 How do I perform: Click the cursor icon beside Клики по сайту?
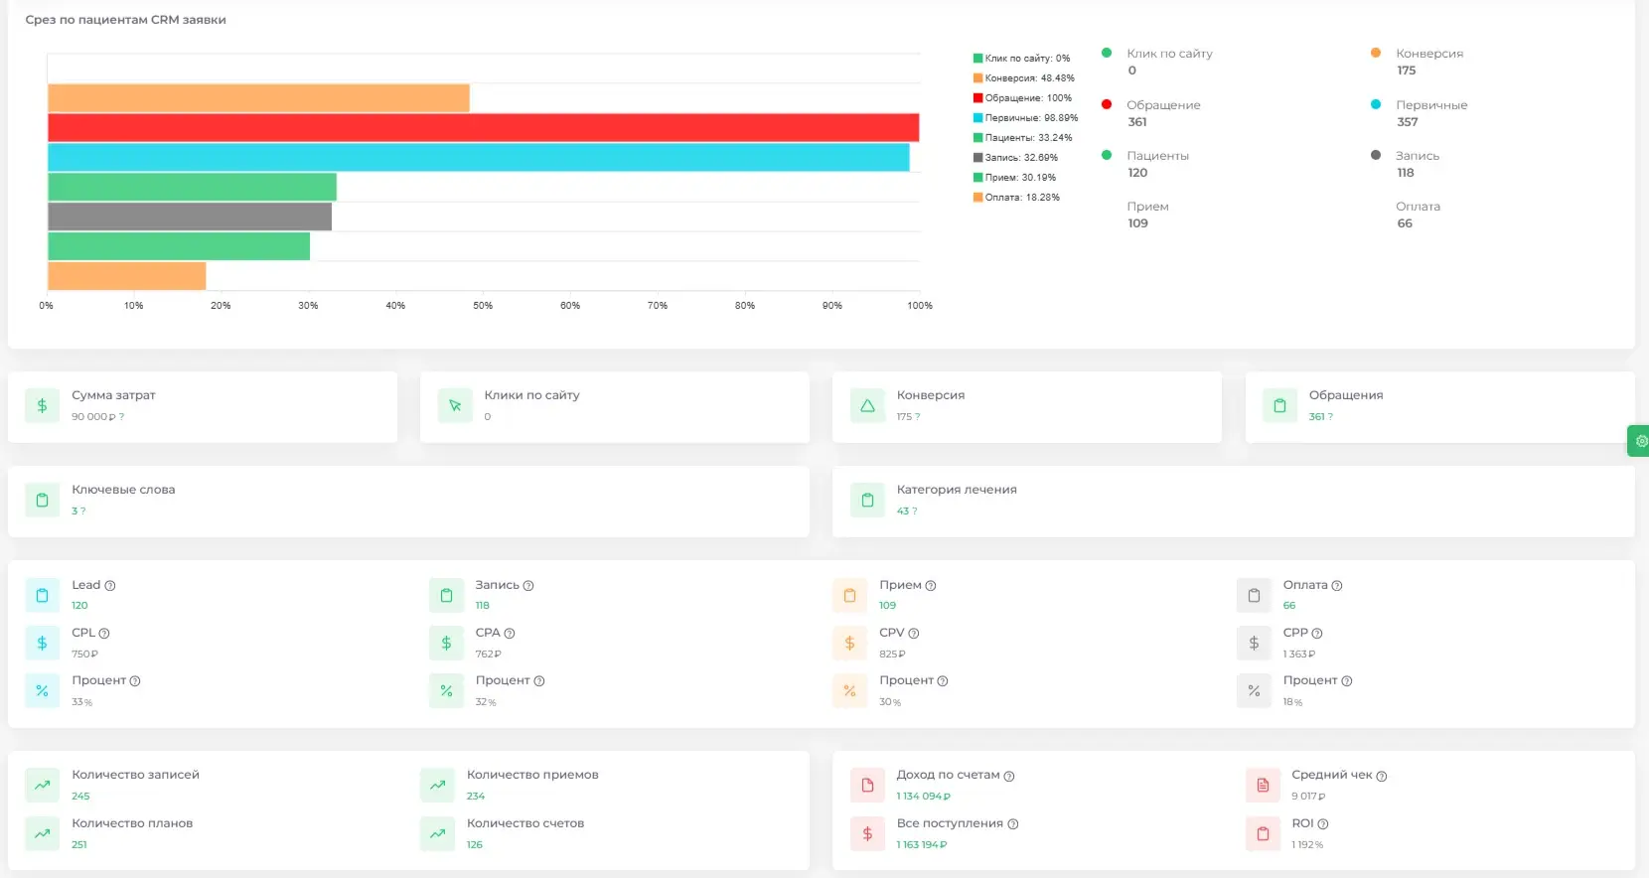455,405
